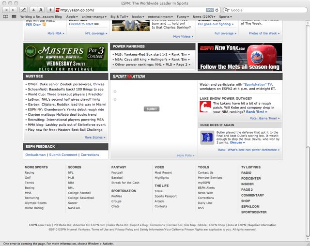This screenshot has height=246, width=310.
Task: Open the Writing a Re...se.com Blog bookmark
Action: click(41, 17)
